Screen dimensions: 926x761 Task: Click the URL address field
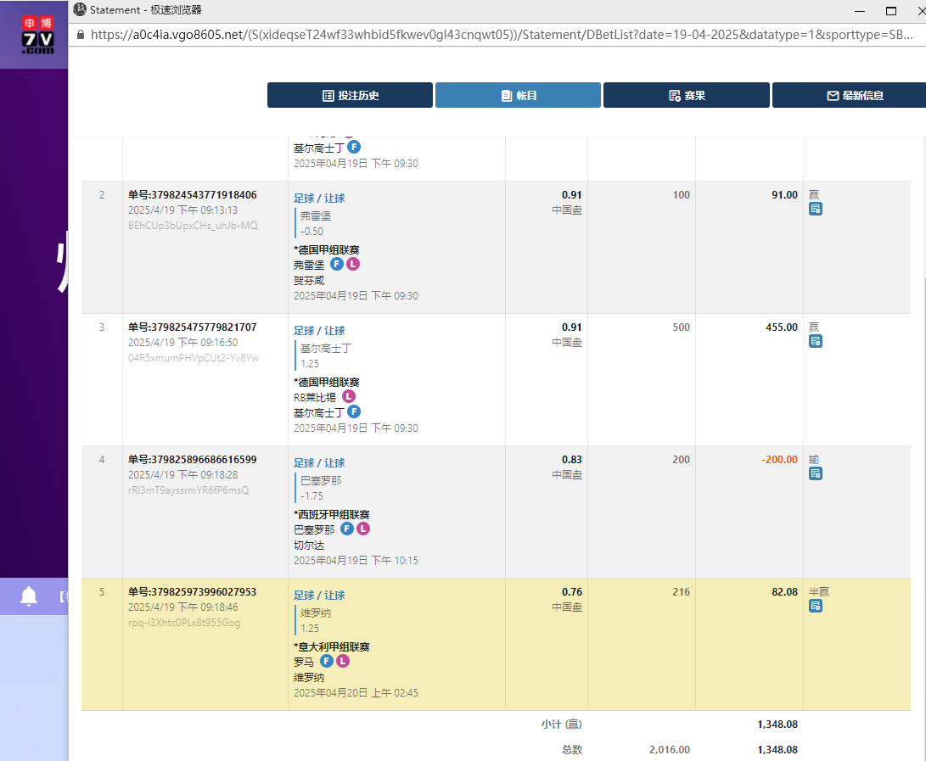pyautogui.click(x=501, y=36)
